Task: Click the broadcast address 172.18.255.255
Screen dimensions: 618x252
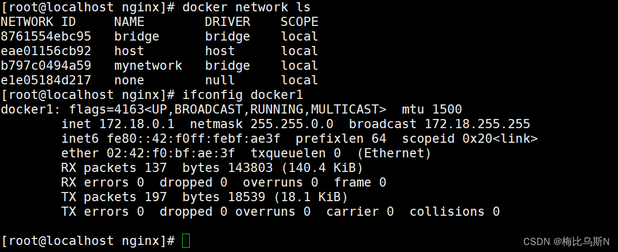Action: click(477, 124)
